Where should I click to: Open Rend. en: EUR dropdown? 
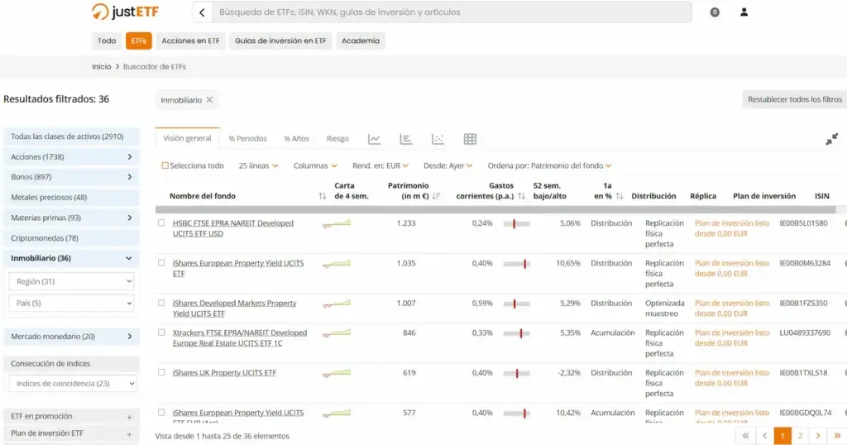click(x=380, y=165)
